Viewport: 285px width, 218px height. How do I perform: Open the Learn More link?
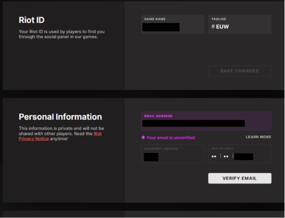point(258,137)
